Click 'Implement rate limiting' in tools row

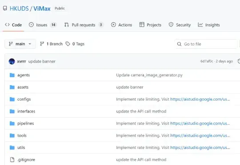pyautogui.click(x=138, y=136)
